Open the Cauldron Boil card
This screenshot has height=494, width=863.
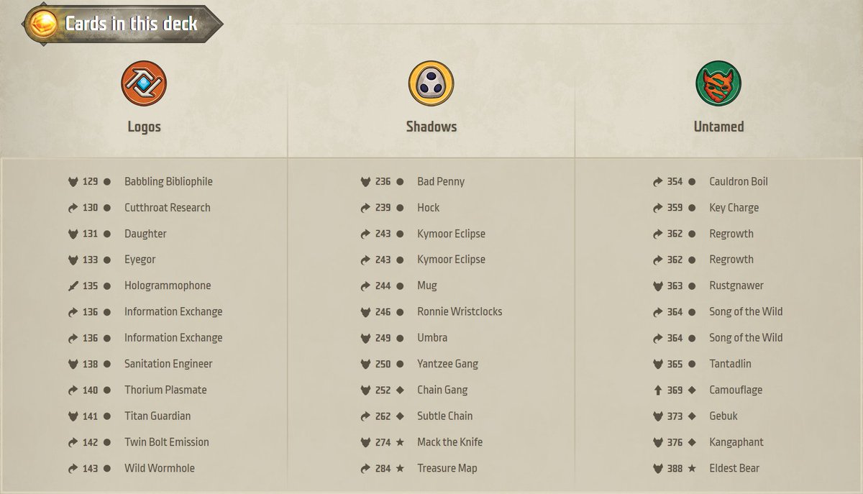(x=739, y=182)
